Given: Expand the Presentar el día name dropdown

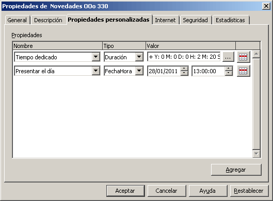Looking at the screenshot, I should pos(96,71).
